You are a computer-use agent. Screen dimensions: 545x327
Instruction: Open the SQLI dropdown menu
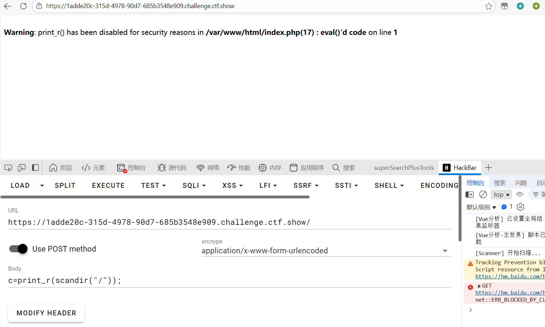tap(194, 185)
